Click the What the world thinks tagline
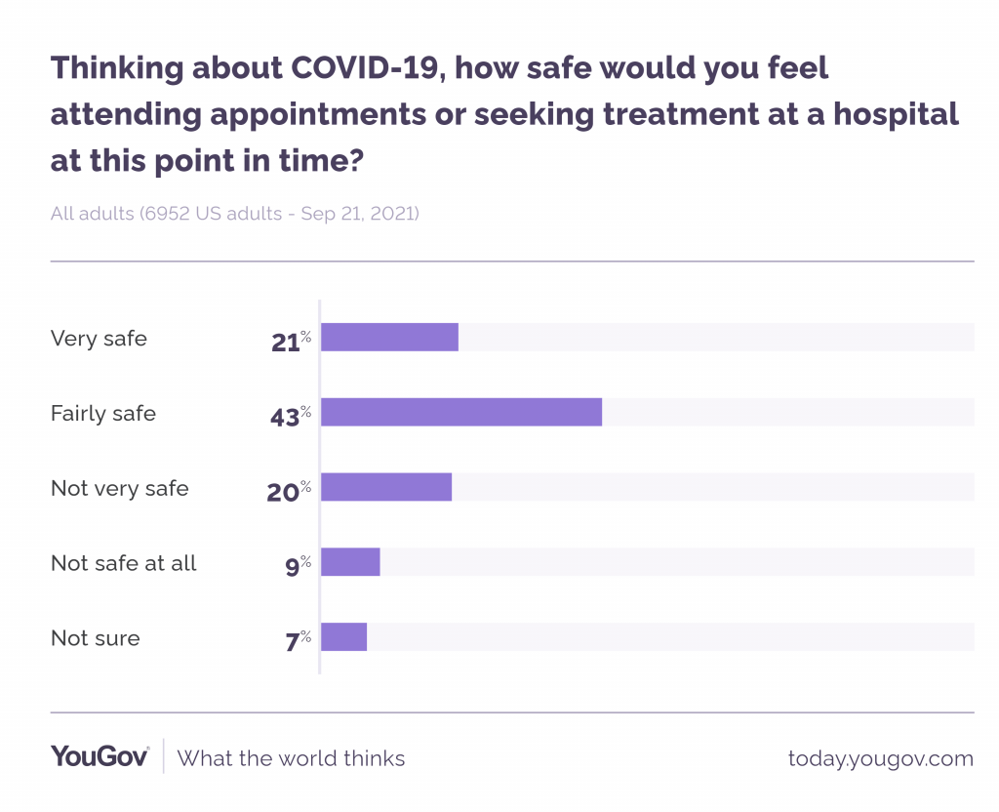Image resolution: width=999 pixels, height=812 pixels. pyautogui.click(x=291, y=758)
